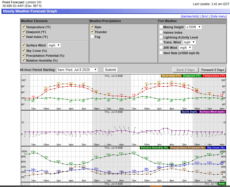Open the Trans. Wind units dropdown

[189, 42]
